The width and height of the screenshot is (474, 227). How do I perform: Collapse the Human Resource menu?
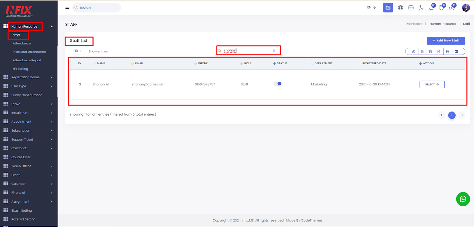(x=52, y=27)
